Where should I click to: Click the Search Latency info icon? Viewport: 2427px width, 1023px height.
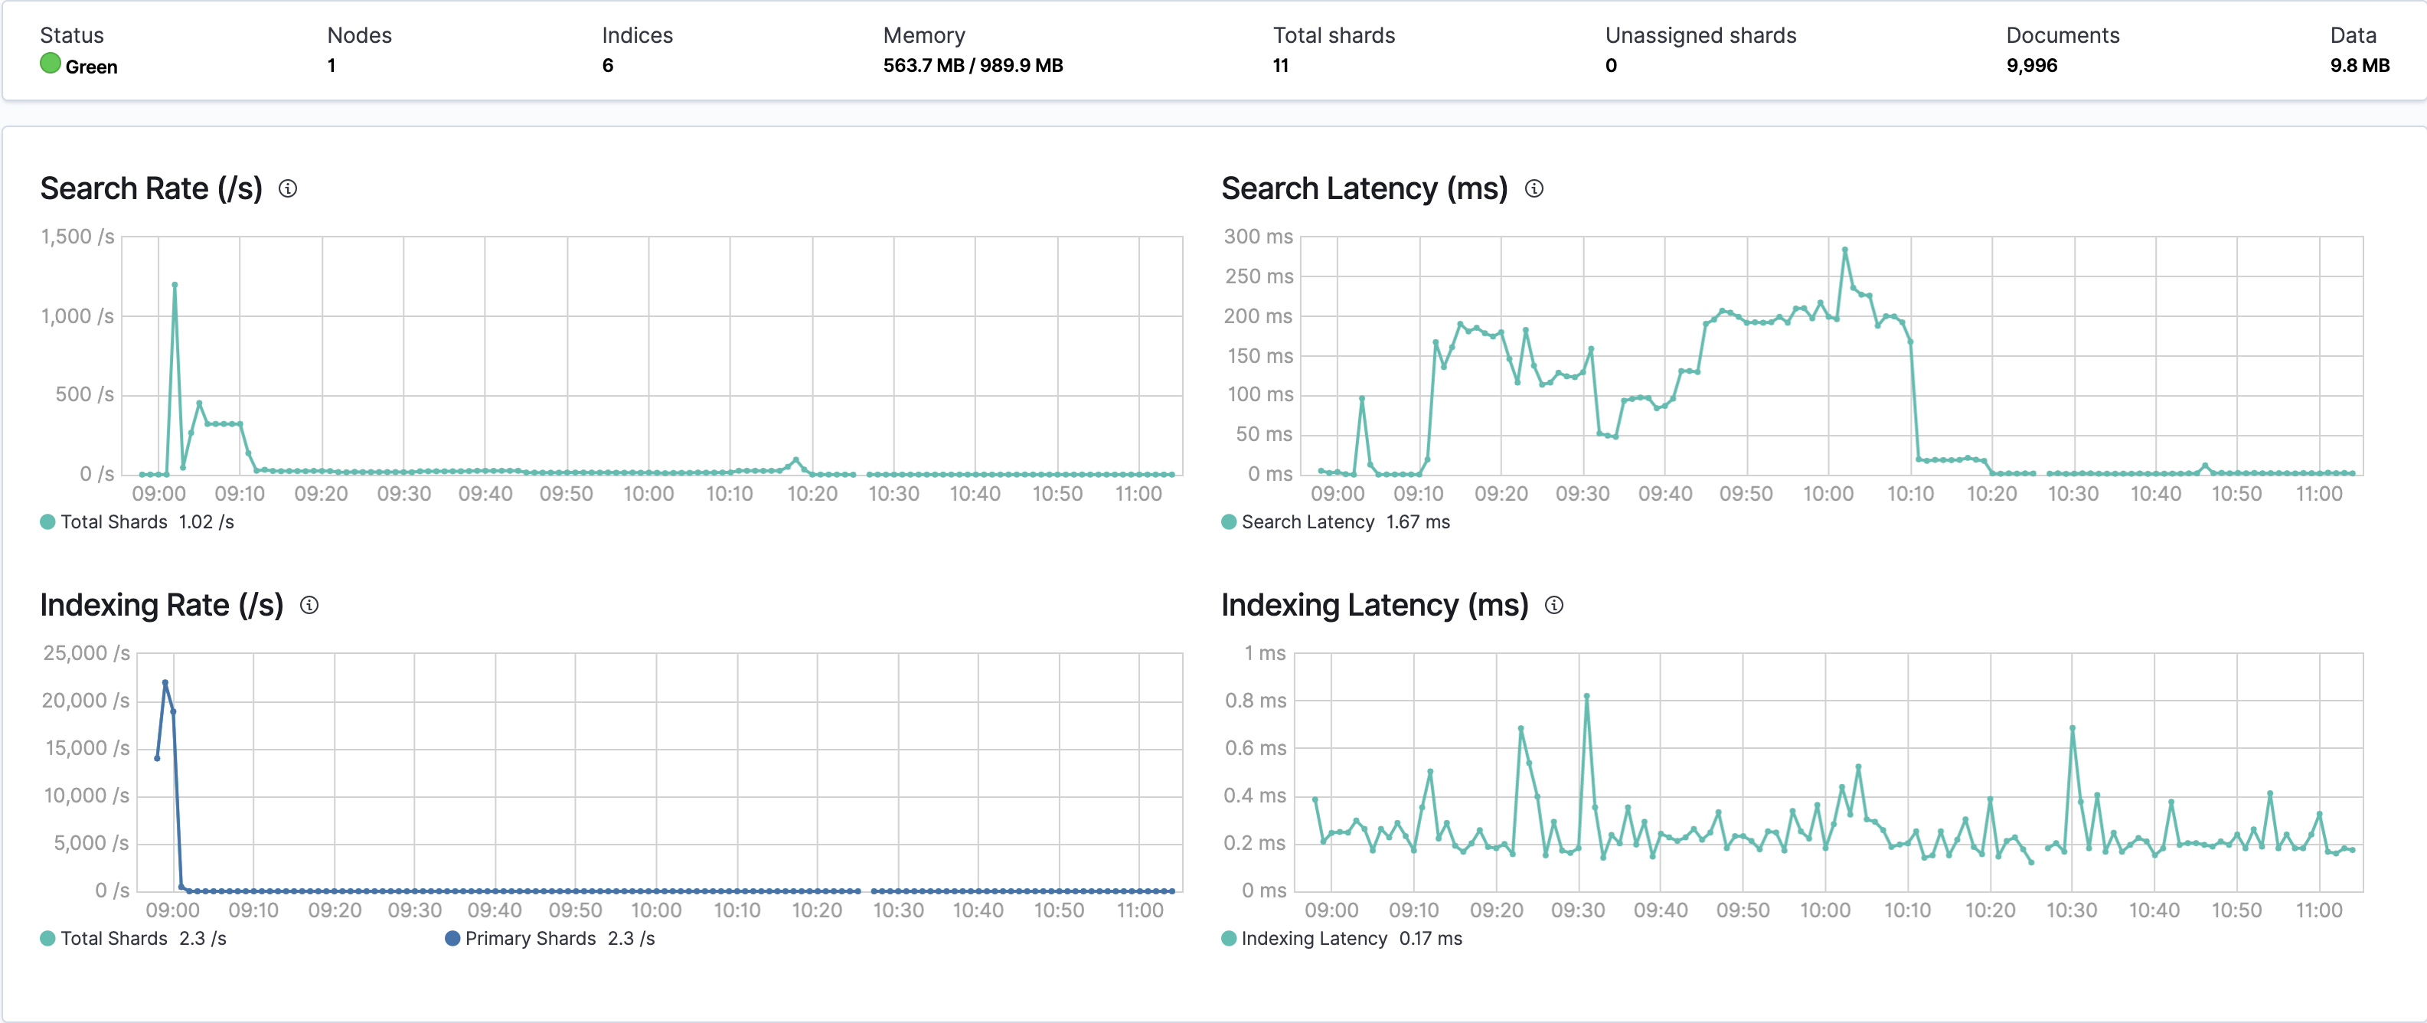pos(1534,188)
